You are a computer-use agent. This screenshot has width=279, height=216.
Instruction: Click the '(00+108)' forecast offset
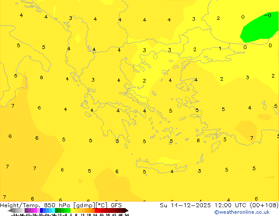pyautogui.click(x=264, y=205)
